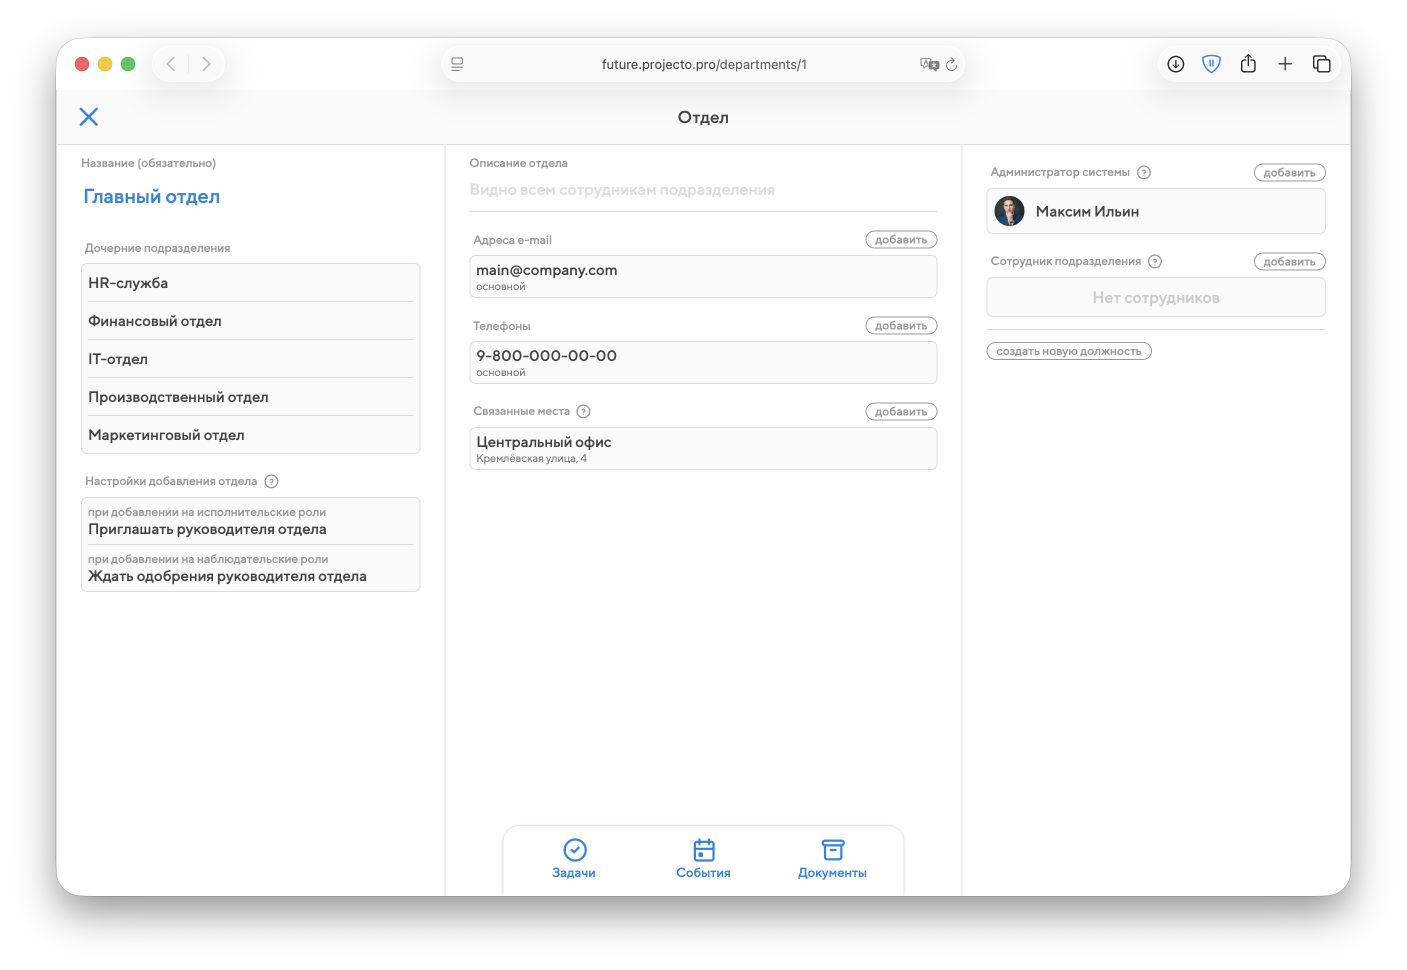The height and width of the screenshot is (970, 1407).
Task: Reload the page in address bar
Action: pos(951,64)
